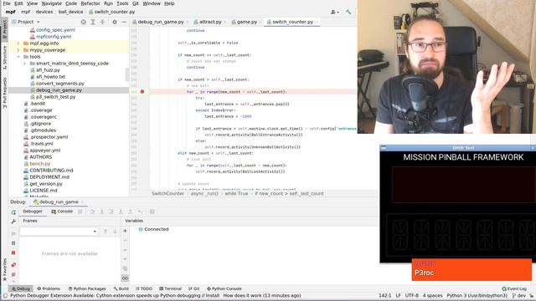This screenshot has width=536, height=301.
Task: Open File menu
Action: tap(7, 3)
